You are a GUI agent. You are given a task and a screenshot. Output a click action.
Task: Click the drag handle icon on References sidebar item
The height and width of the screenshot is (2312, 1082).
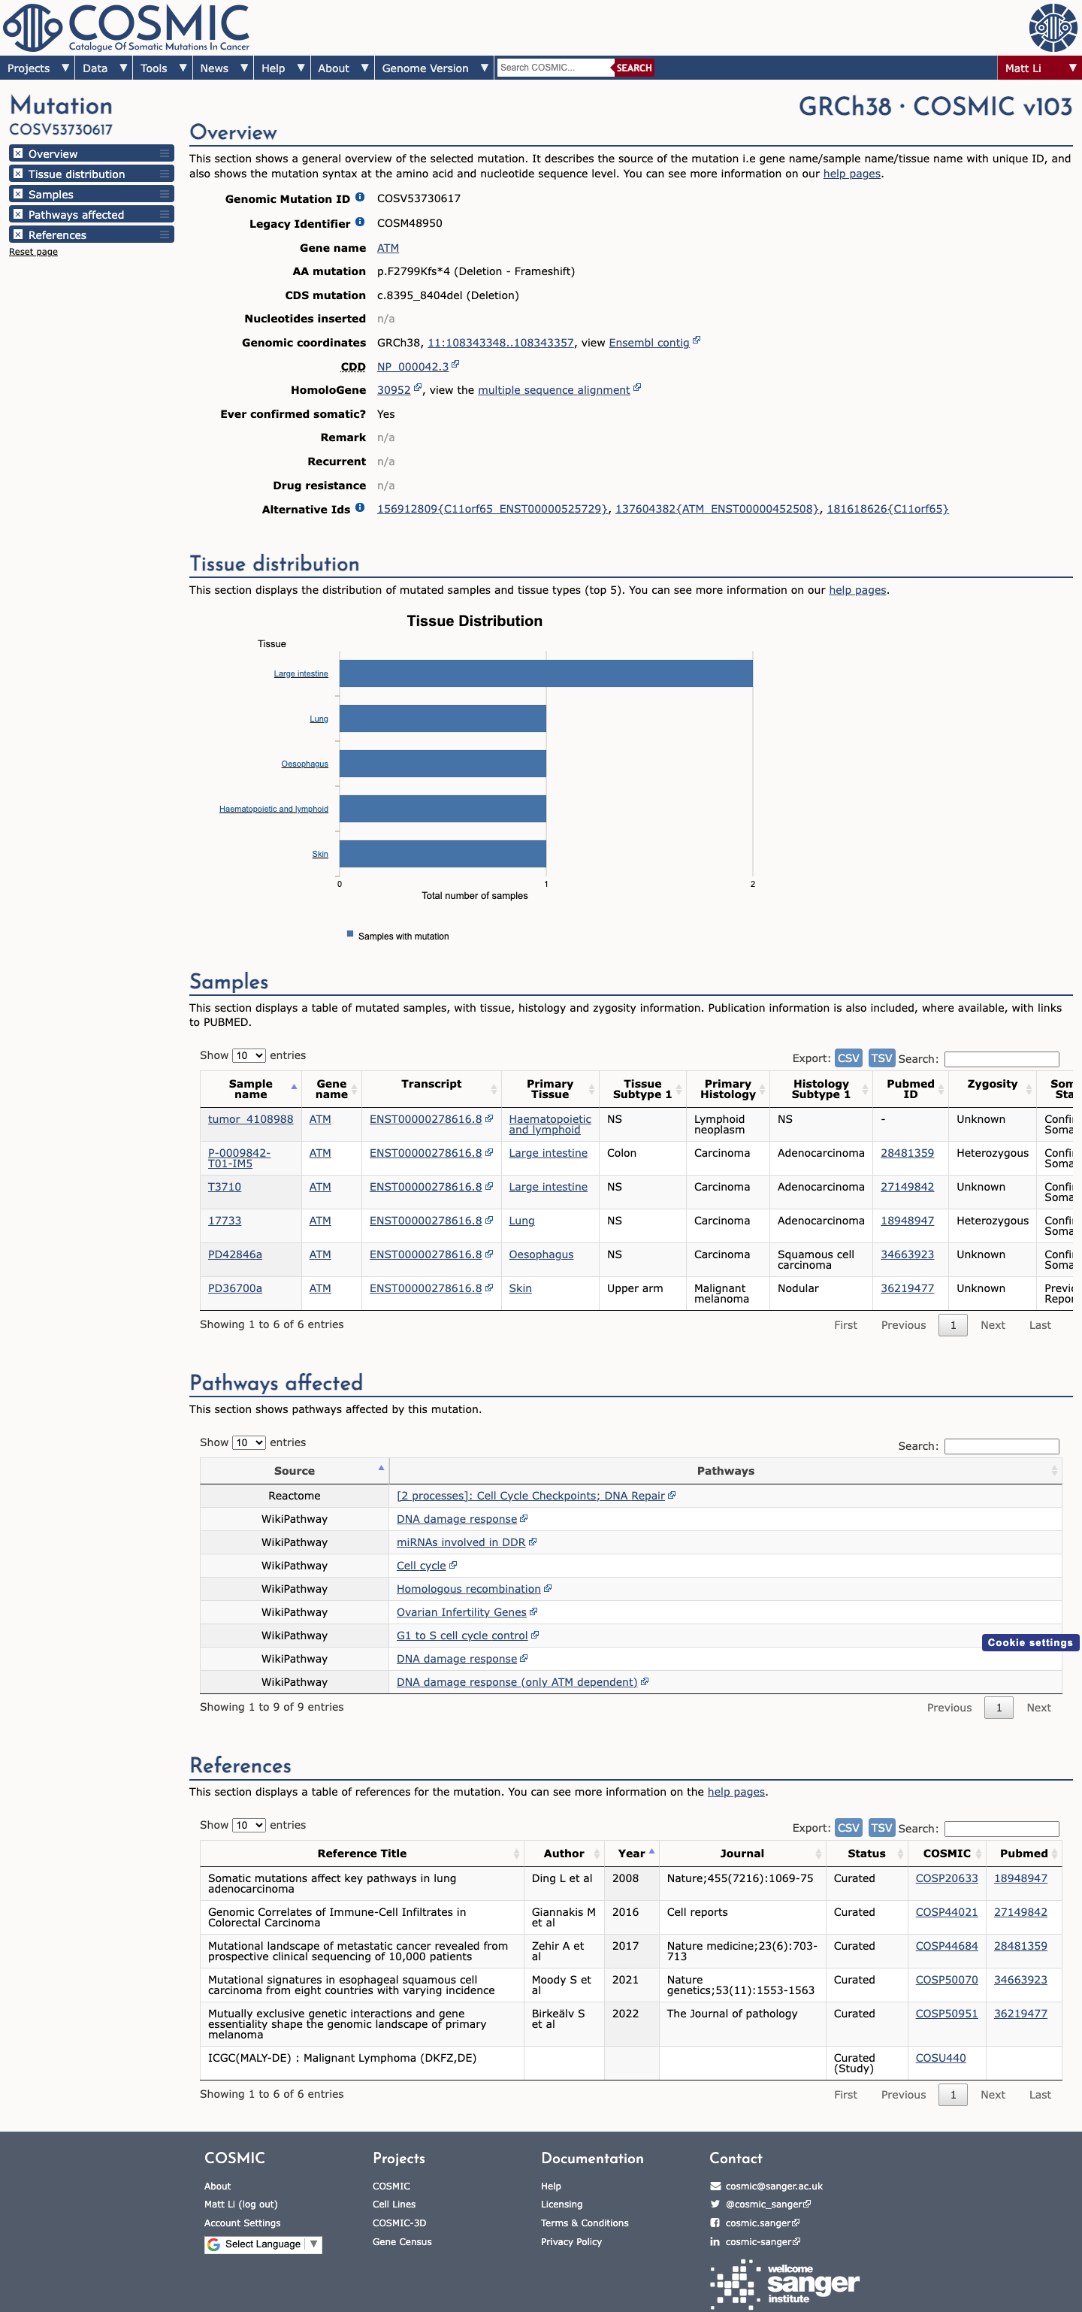(x=165, y=235)
